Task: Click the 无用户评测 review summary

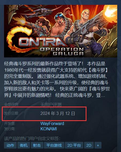Action: [x=51, y=105]
